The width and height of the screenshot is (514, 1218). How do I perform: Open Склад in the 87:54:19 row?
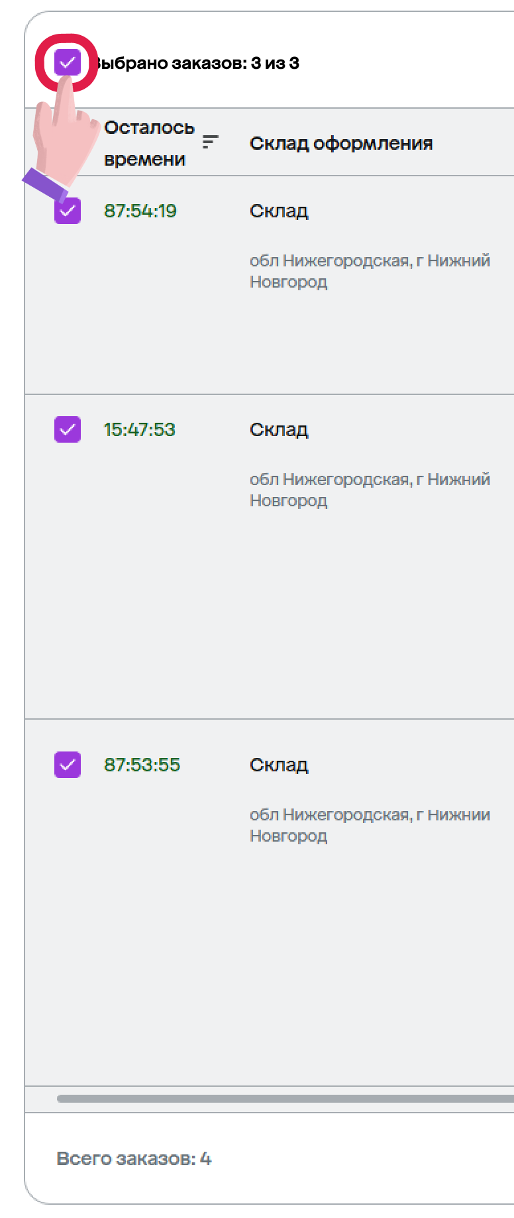click(279, 211)
